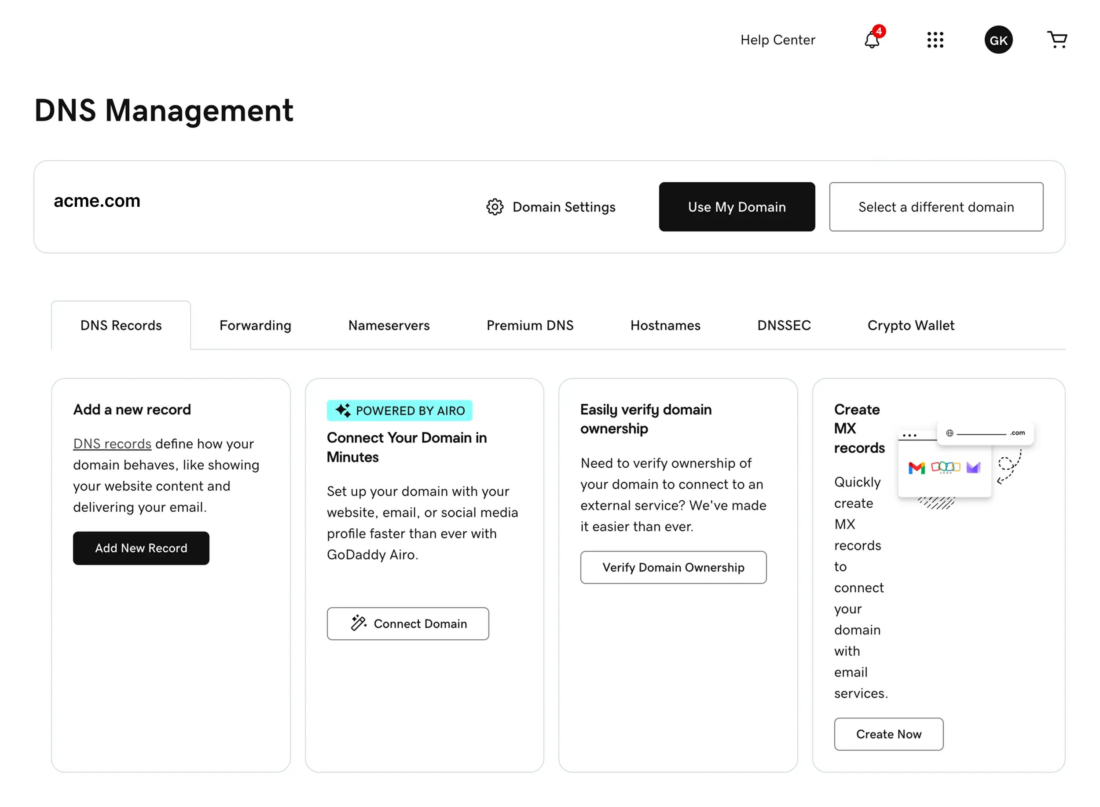
Task: Click the Zoho logo in MX records illustration
Action: [x=945, y=467]
